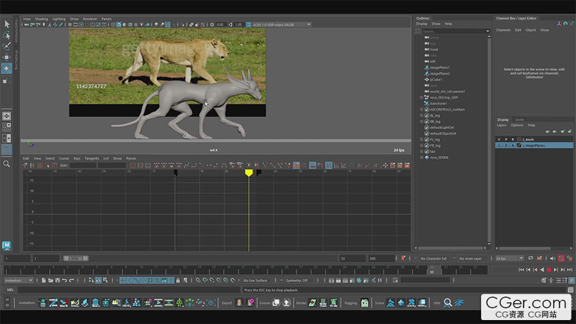This screenshot has height=324, width=576.
Task: Click the yellow current time marker in Graph Editor
Action: point(249,172)
